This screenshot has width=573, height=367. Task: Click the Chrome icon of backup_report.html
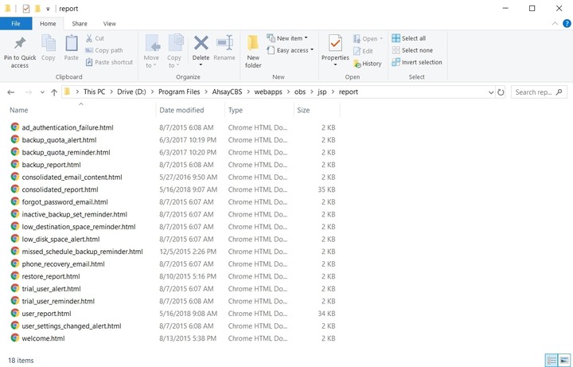15,165
